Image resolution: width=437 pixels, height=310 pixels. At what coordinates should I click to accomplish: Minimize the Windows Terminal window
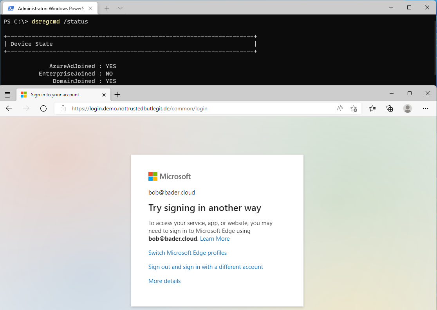click(391, 7)
